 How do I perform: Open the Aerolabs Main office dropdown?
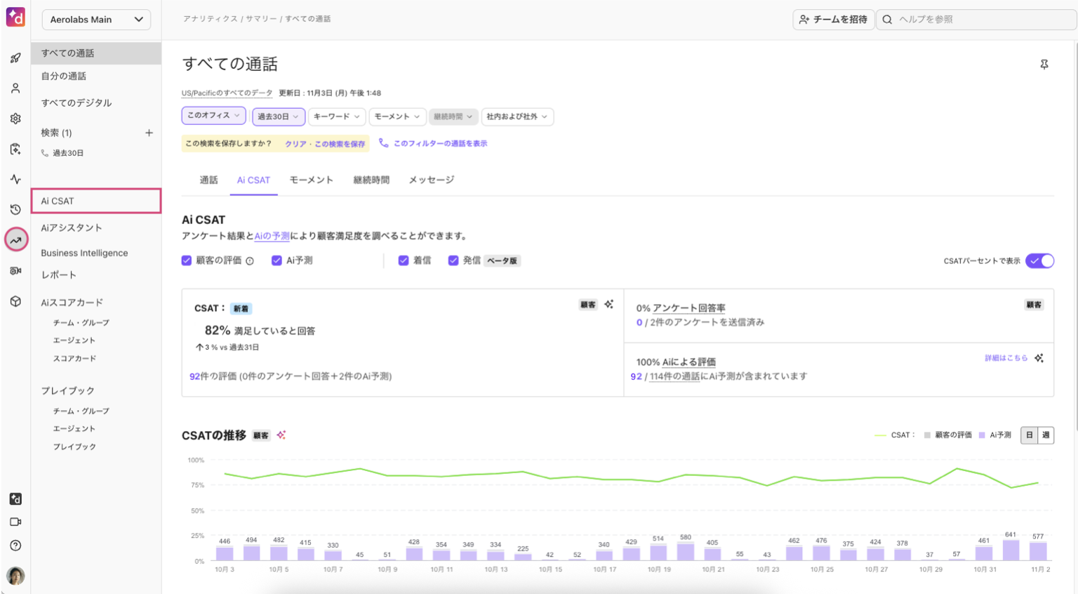(96, 20)
